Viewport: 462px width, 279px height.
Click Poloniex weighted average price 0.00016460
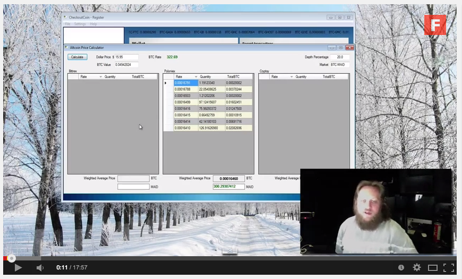coord(229,178)
